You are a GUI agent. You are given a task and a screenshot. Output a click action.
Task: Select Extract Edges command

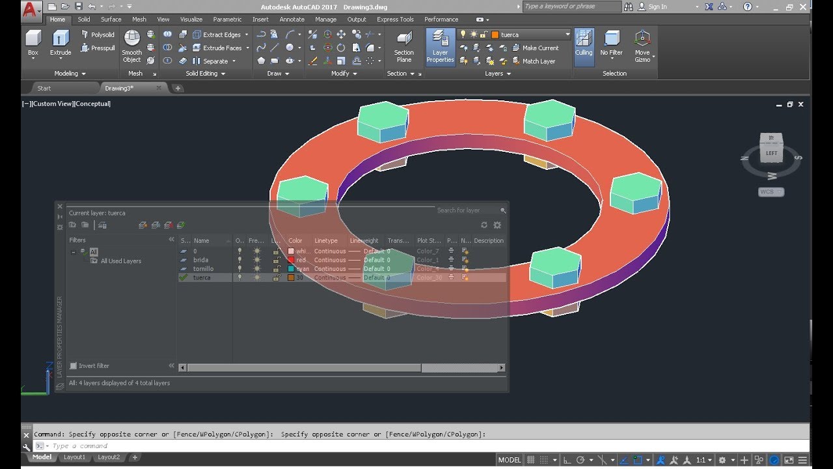click(217, 35)
